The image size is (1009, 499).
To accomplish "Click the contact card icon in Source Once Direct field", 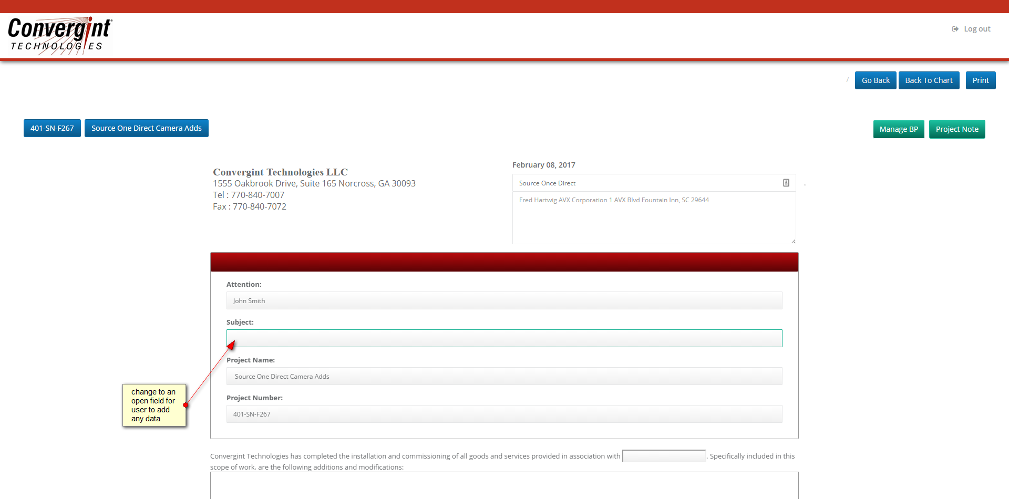I will point(786,183).
